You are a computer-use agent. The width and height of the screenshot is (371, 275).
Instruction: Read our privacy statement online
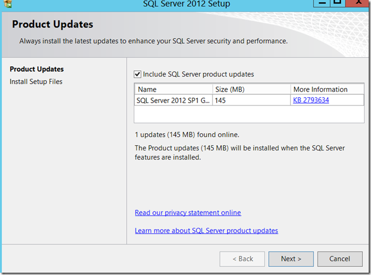tap(188, 213)
